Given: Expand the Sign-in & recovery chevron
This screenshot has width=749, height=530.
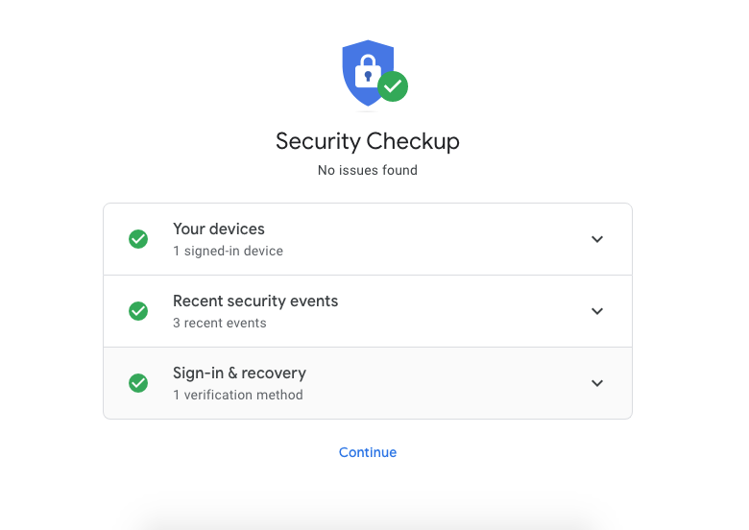Looking at the screenshot, I should tap(597, 383).
